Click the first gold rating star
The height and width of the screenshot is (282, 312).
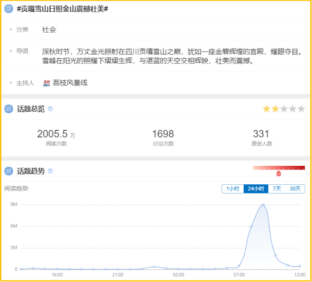point(267,109)
